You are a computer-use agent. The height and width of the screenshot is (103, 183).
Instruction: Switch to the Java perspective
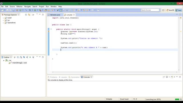point(178,10)
